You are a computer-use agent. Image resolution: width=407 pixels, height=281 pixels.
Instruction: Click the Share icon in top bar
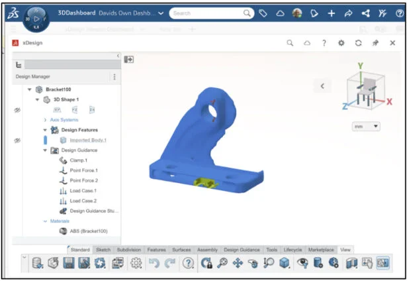point(366,13)
